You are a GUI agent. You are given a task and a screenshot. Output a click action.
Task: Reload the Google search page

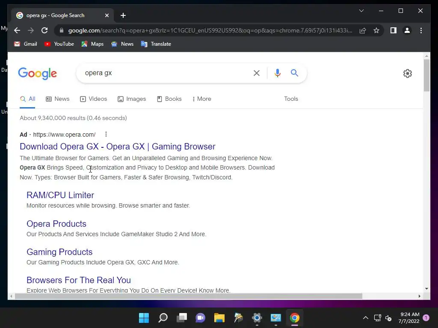pos(44,30)
